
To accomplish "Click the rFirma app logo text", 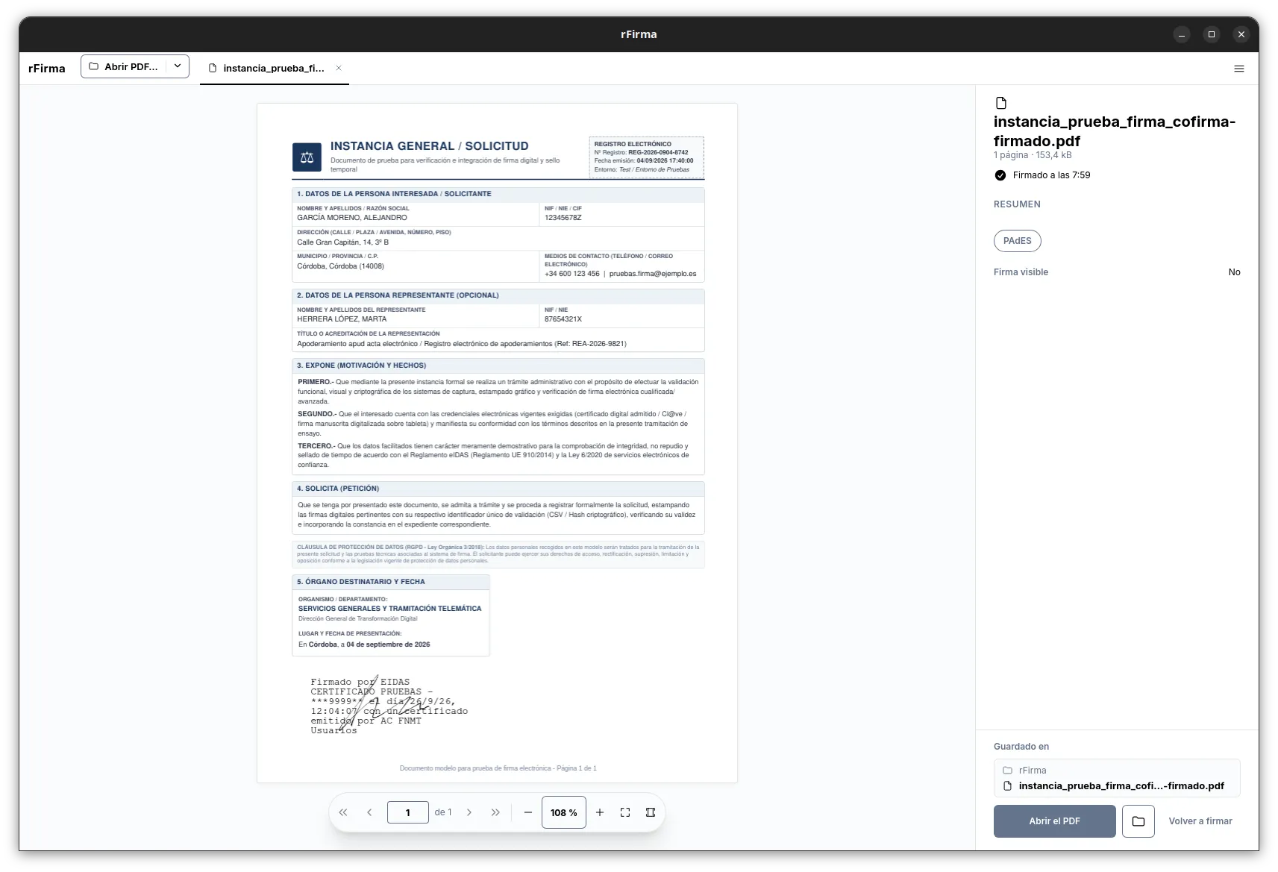I will (47, 69).
